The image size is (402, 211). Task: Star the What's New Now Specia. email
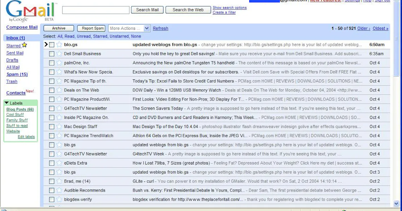pyautogui.click(x=59, y=72)
